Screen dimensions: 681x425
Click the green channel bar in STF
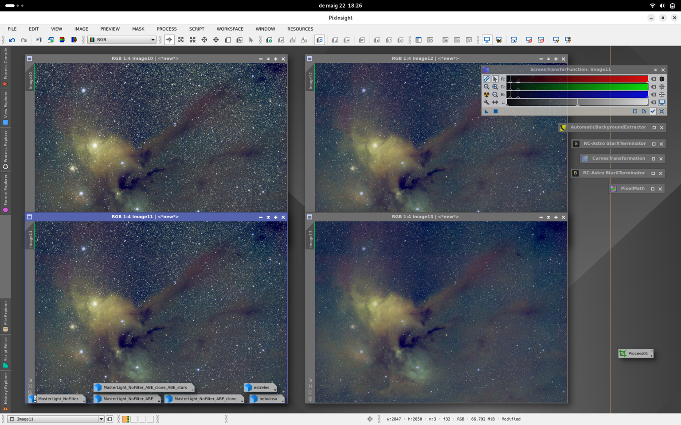click(577, 87)
